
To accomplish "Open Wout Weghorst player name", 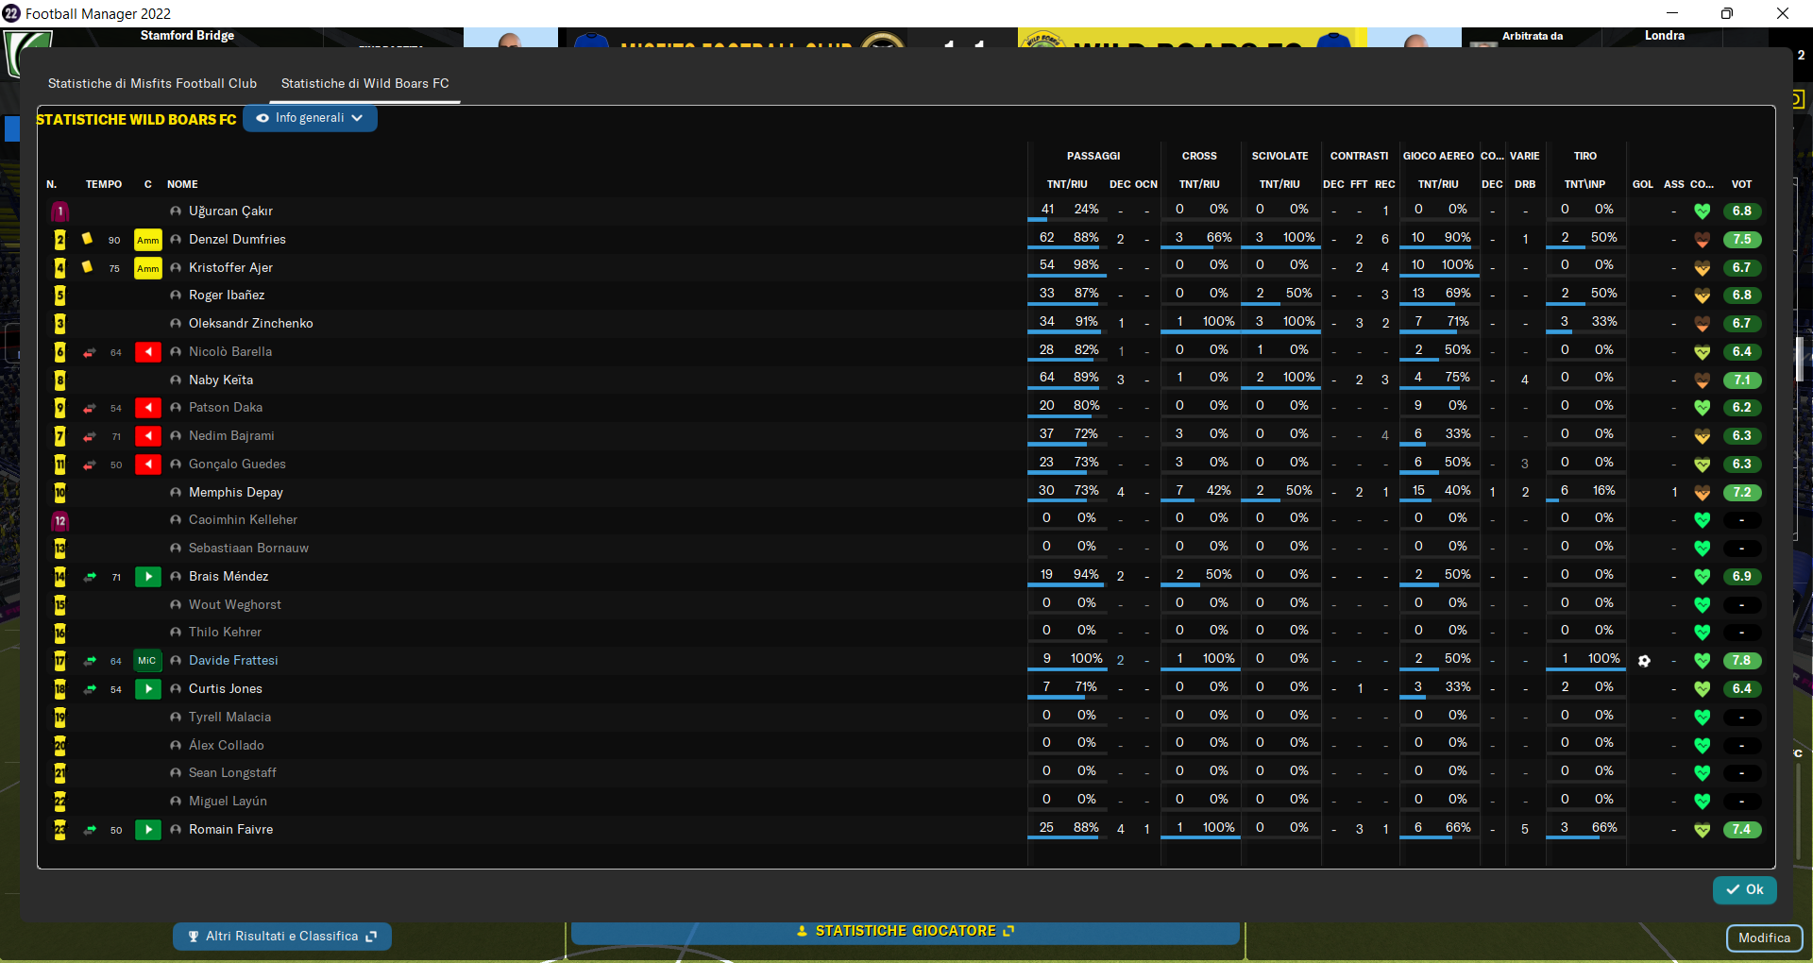I will (235, 604).
